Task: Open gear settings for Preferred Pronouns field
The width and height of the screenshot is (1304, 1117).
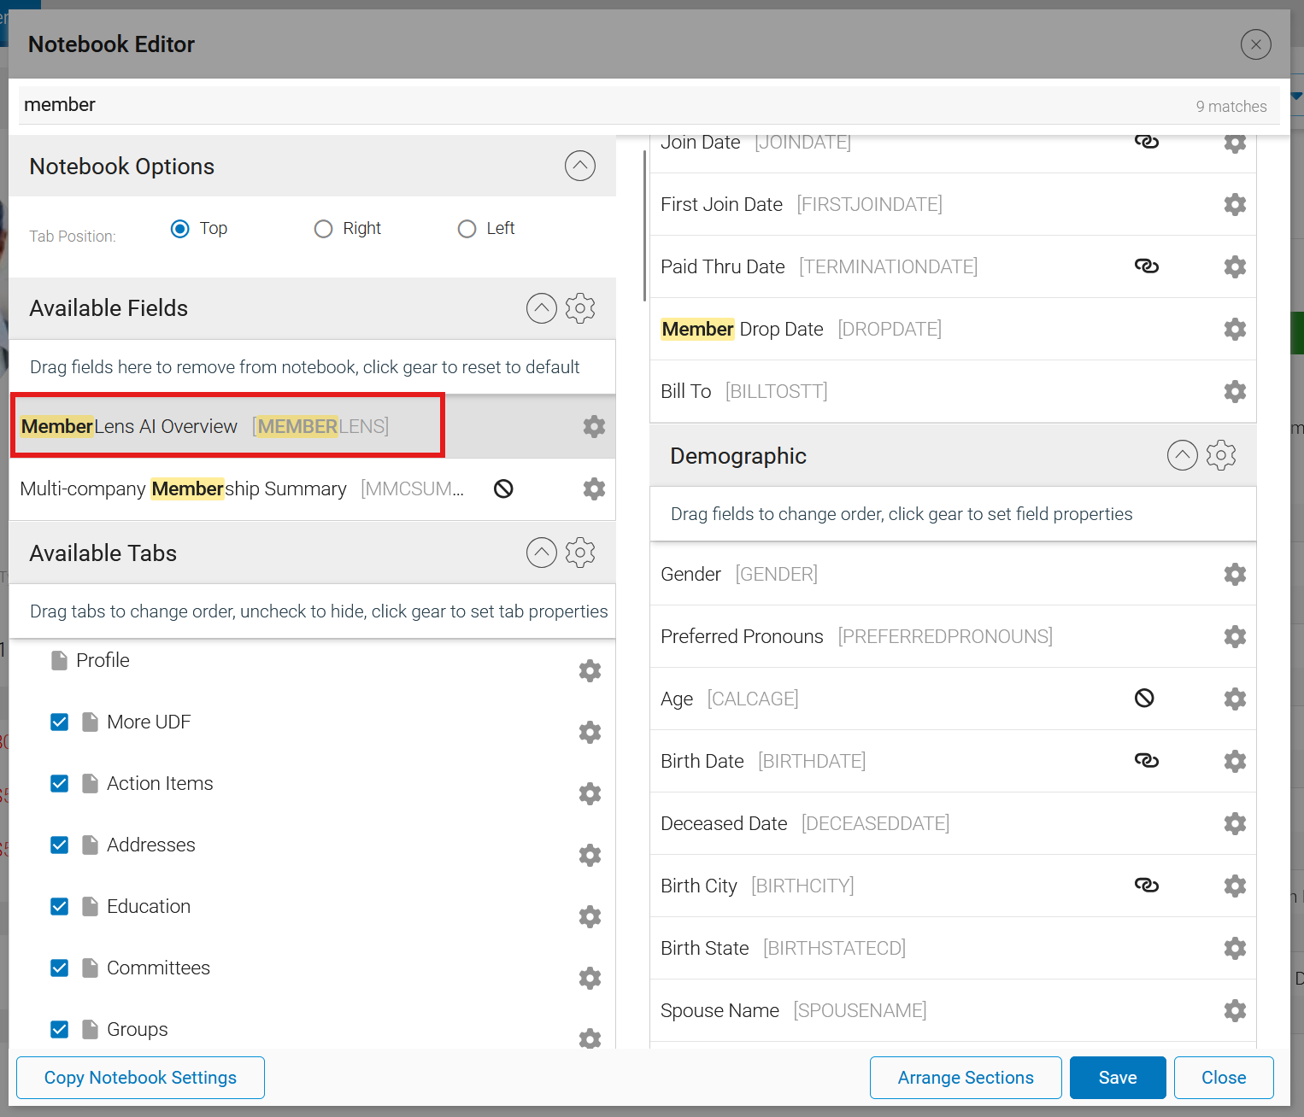Action: [1235, 636]
